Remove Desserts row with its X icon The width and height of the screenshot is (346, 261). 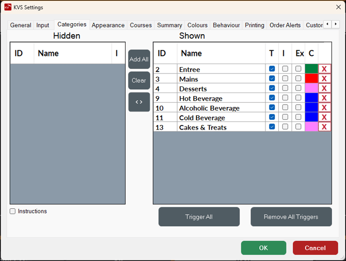click(324, 88)
